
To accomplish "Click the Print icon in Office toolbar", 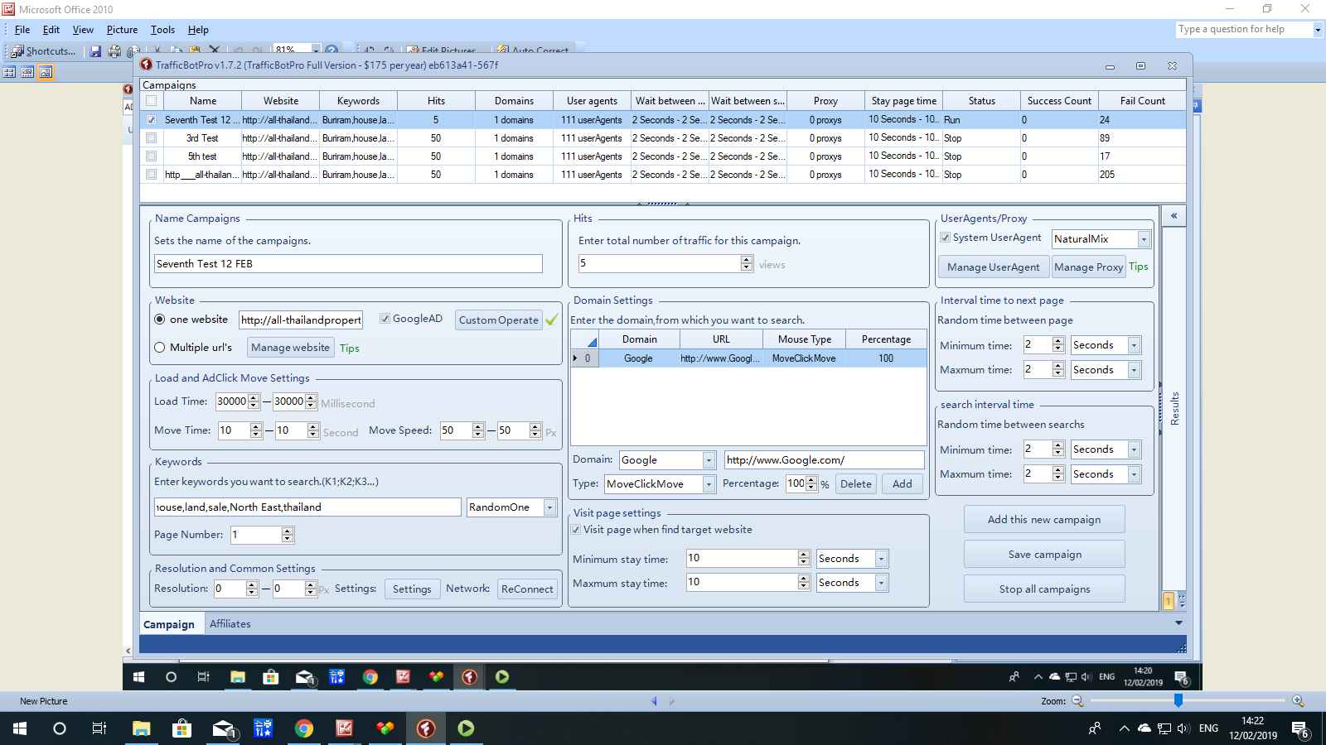I will [115, 51].
